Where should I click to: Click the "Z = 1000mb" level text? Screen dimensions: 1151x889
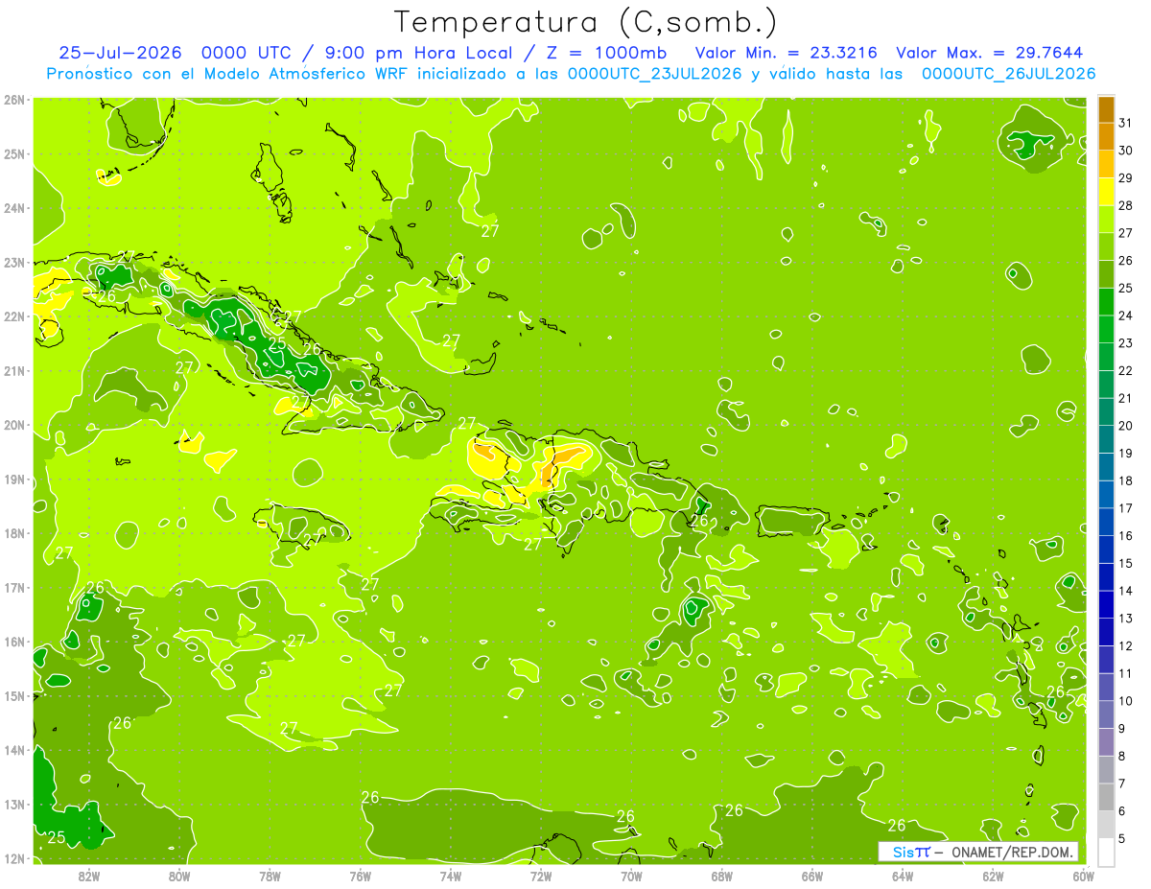click(606, 53)
